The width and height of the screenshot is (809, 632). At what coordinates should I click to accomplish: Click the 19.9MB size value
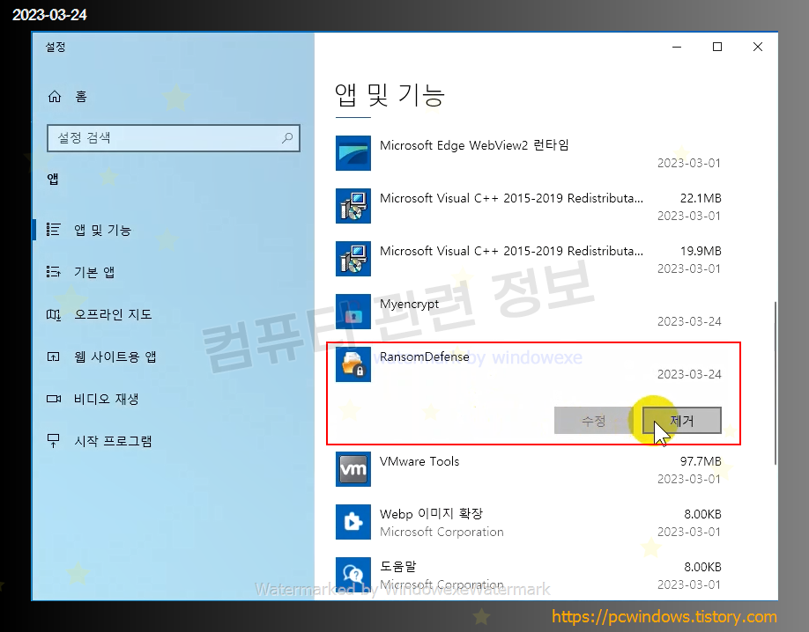[x=700, y=251]
